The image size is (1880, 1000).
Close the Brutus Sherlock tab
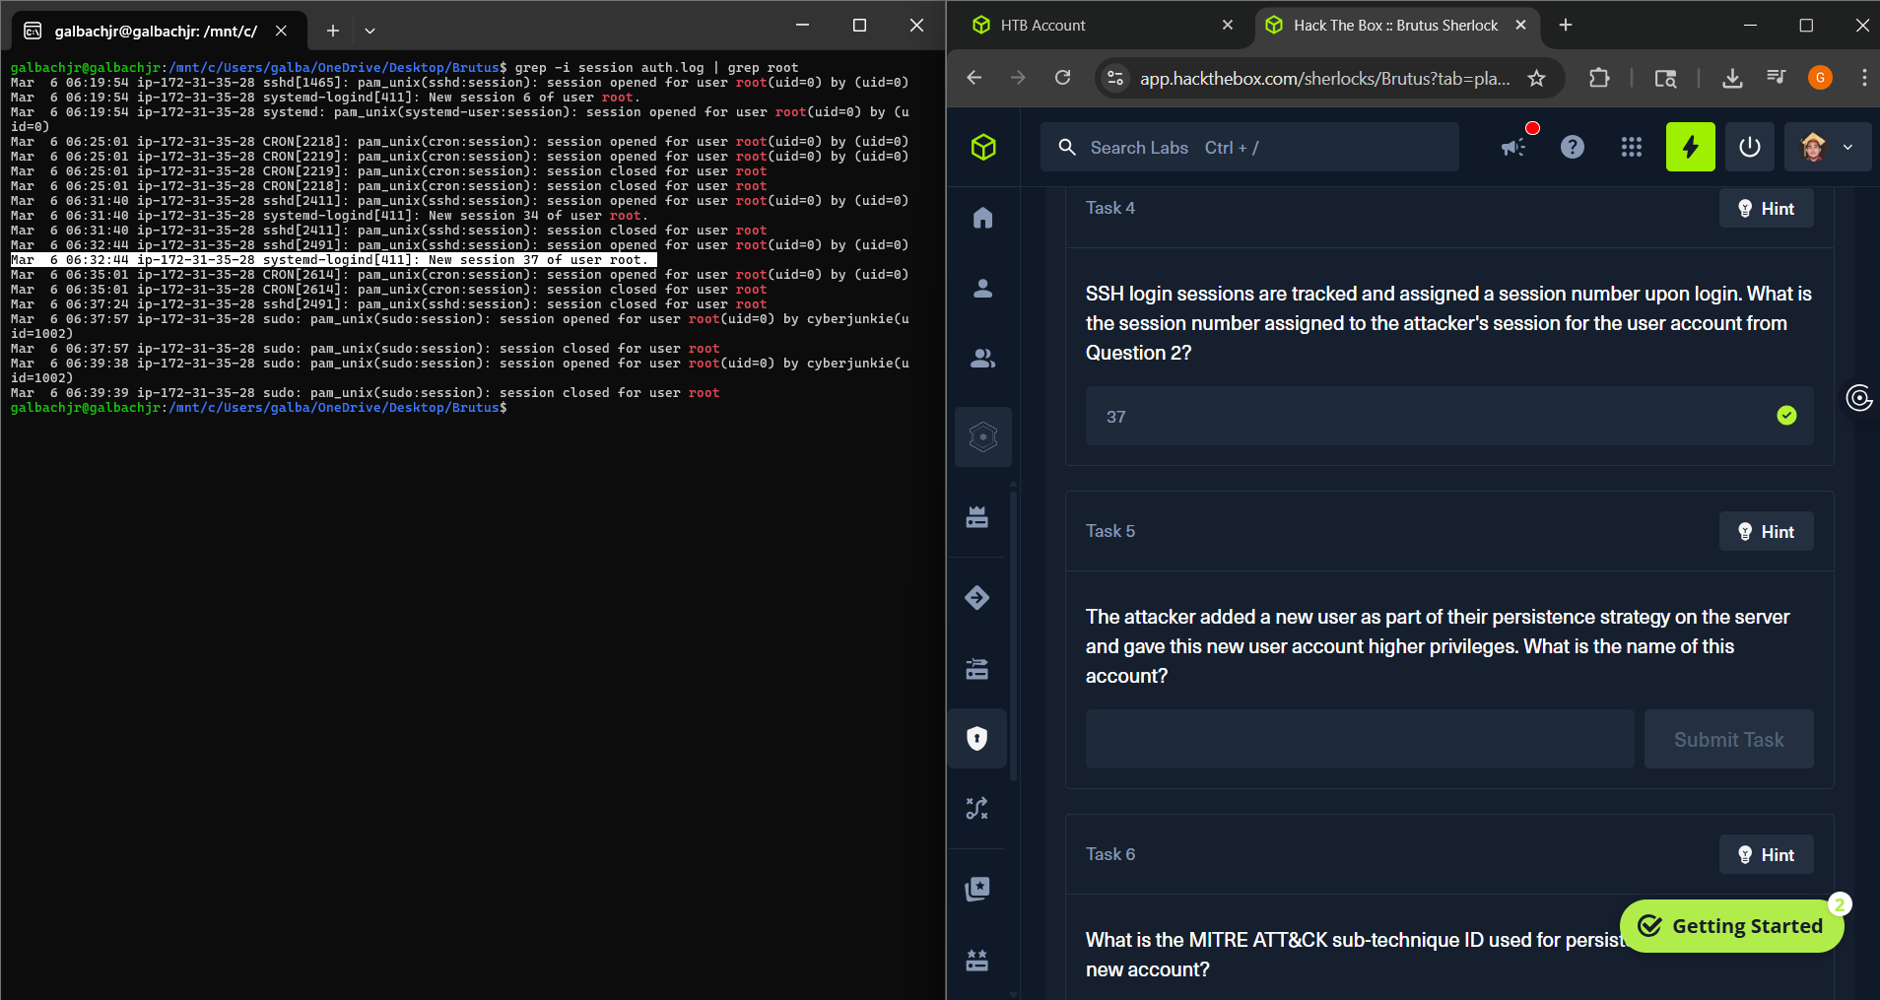[1521, 26]
